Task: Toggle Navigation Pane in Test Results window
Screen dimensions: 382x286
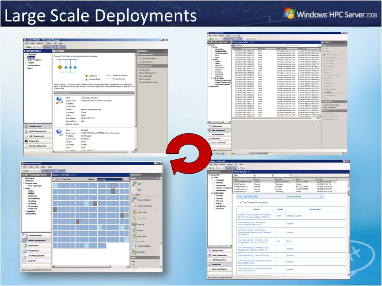Action: click(231, 168)
